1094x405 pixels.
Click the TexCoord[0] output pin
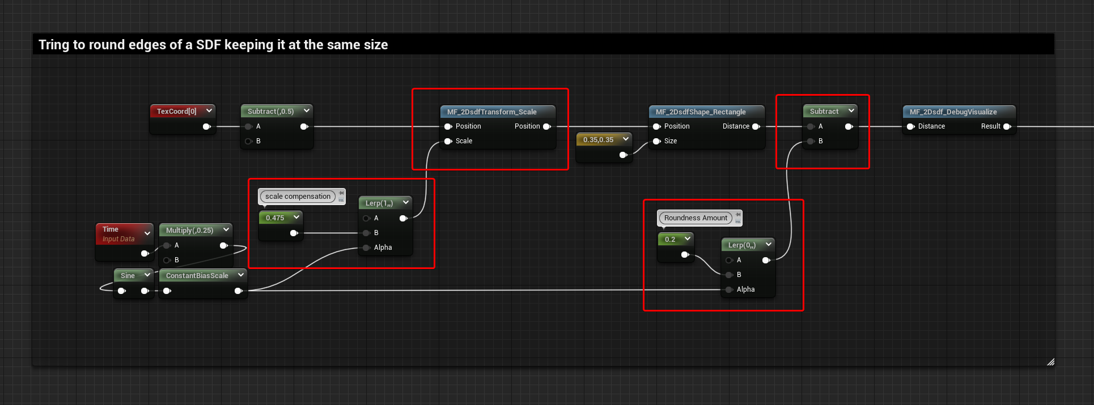coord(207,126)
